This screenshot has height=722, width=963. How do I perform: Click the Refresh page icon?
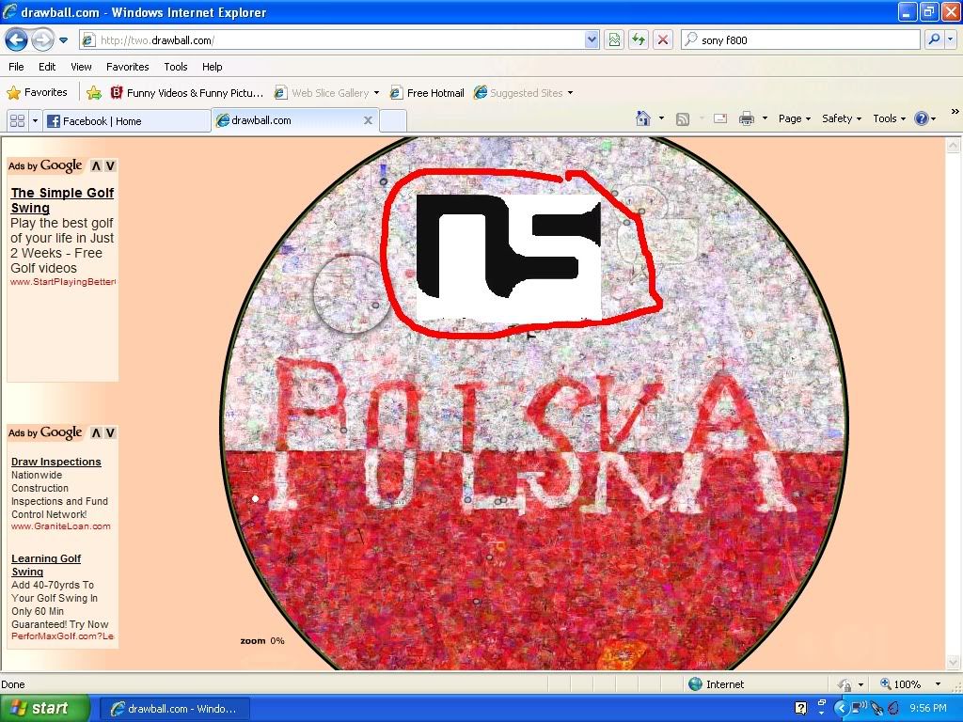click(639, 39)
